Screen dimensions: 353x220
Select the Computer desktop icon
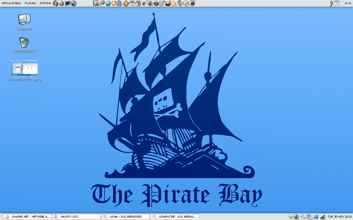point(24,22)
